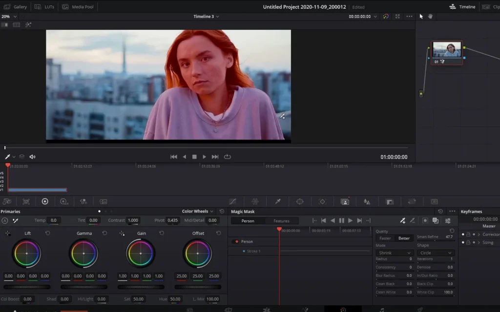Expand the Circle shape dropdown
This screenshot has width=500, height=312.
coord(436,253)
